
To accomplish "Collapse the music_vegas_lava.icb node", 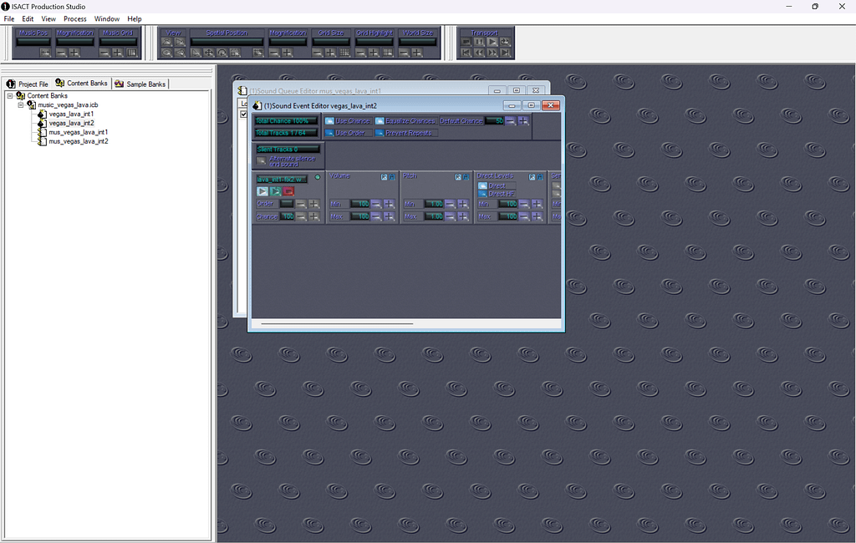I will (x=22, y=104).
